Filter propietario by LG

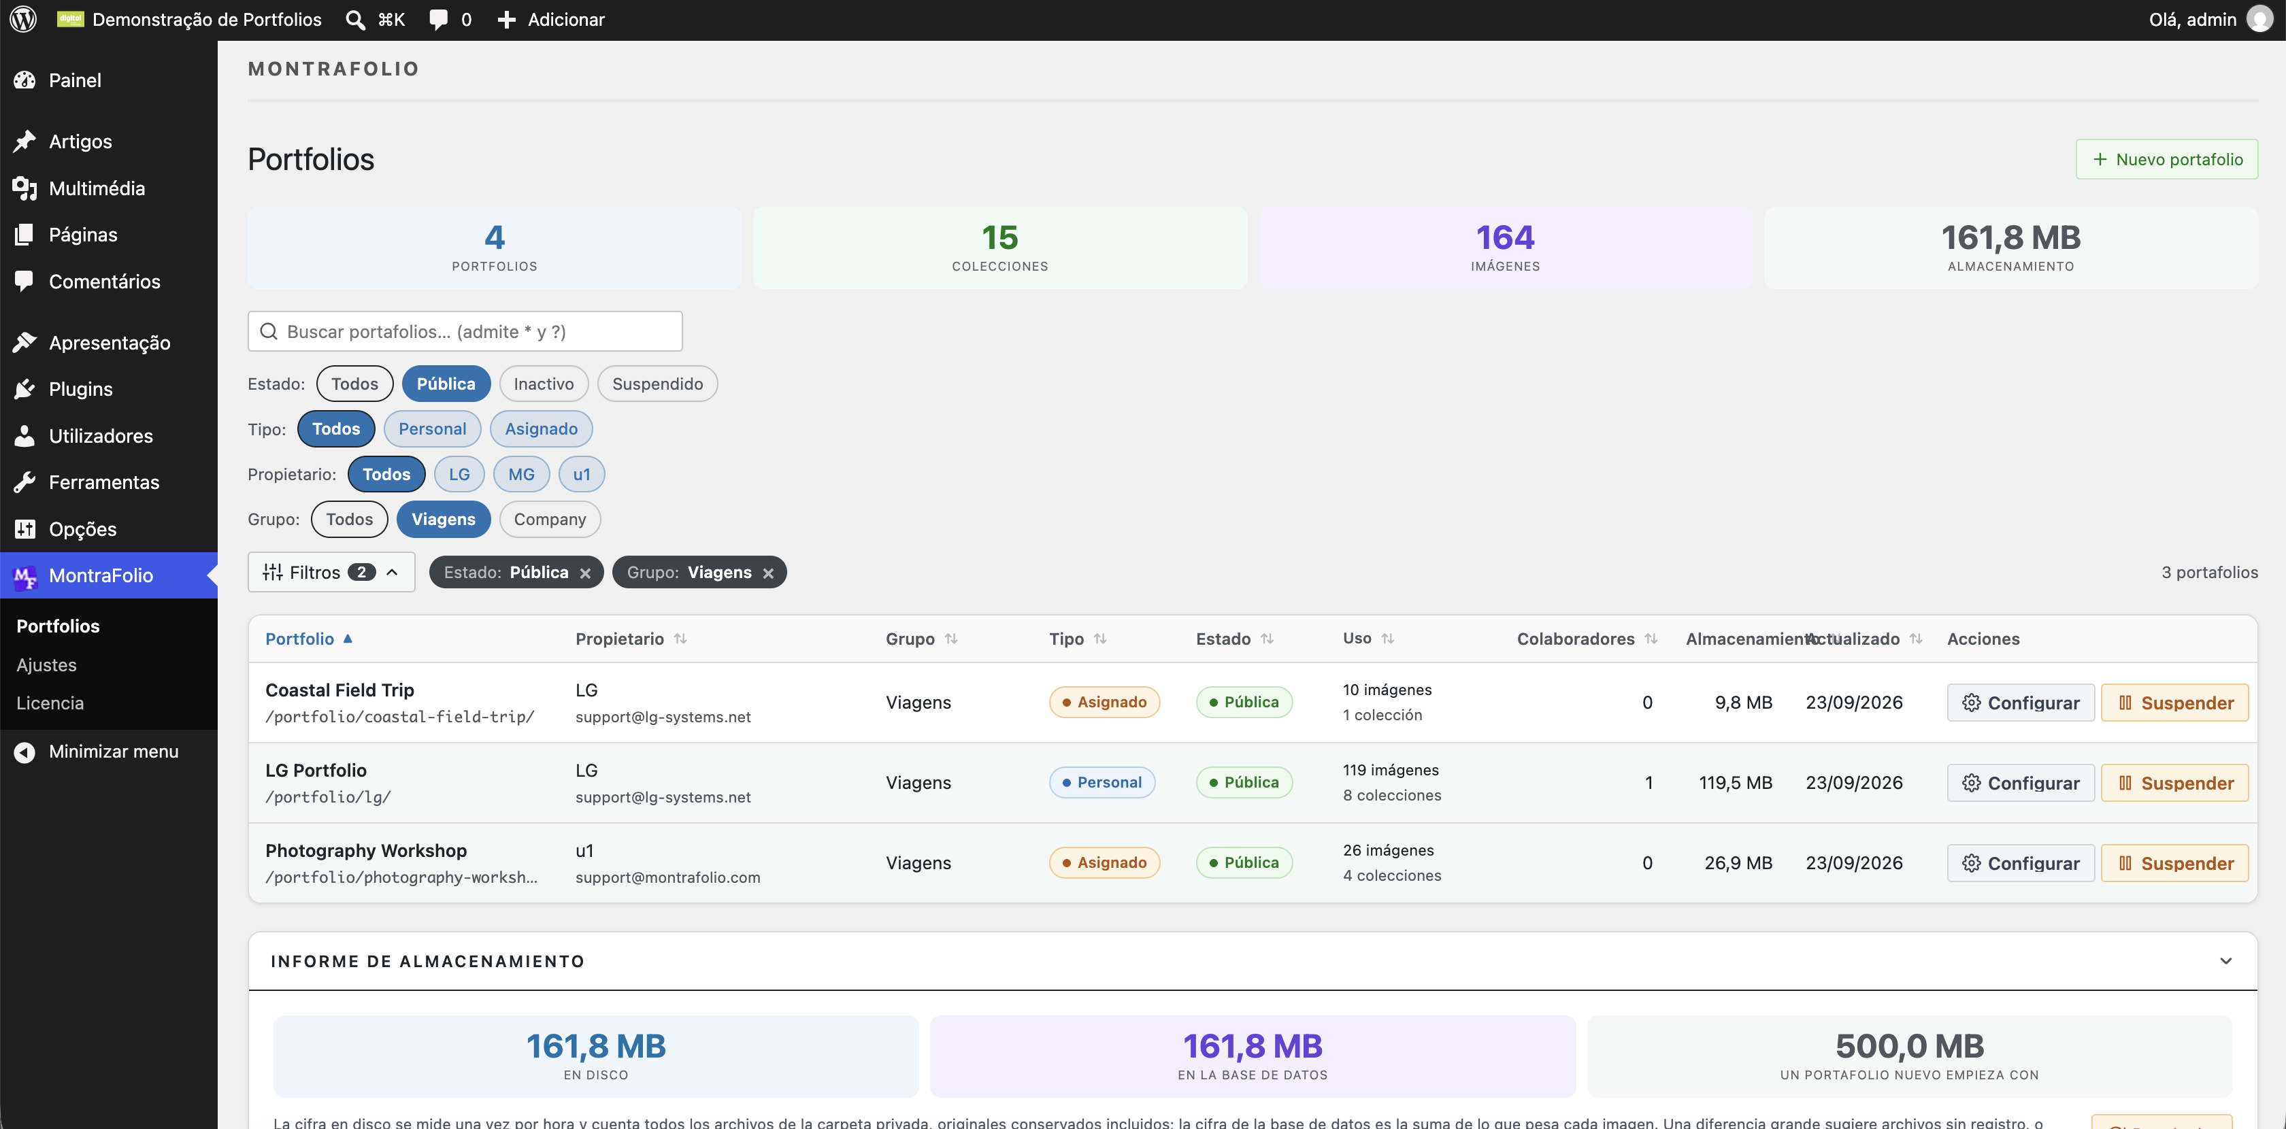(x=459, y=475)
